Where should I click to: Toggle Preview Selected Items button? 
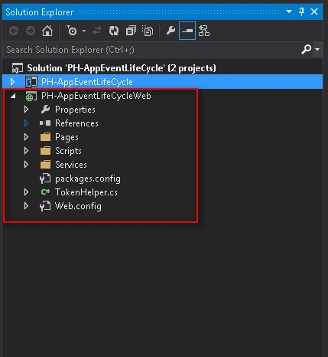click(187, 31)
